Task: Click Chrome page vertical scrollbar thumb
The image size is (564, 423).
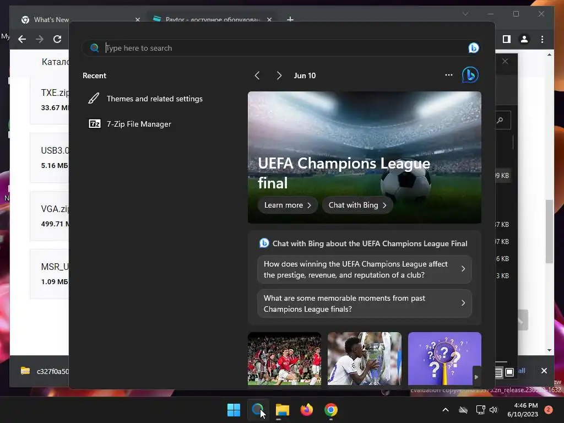Action: (x=549, y=231)
